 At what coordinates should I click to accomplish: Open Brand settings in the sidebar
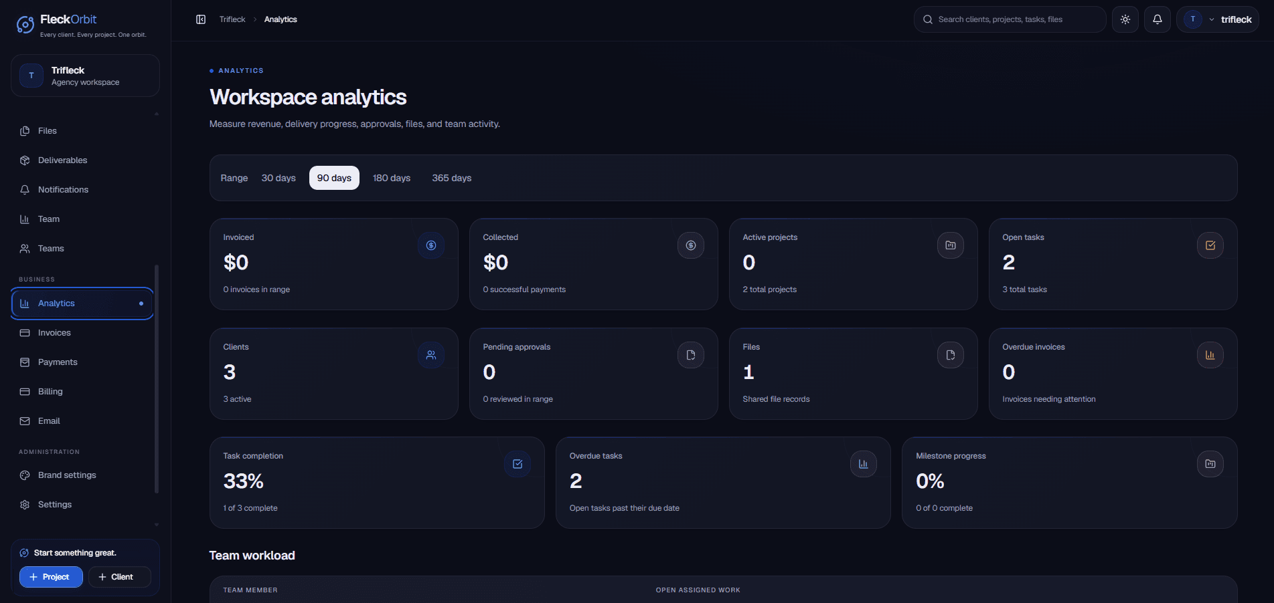pyautogui.click(x=82, y=475)
